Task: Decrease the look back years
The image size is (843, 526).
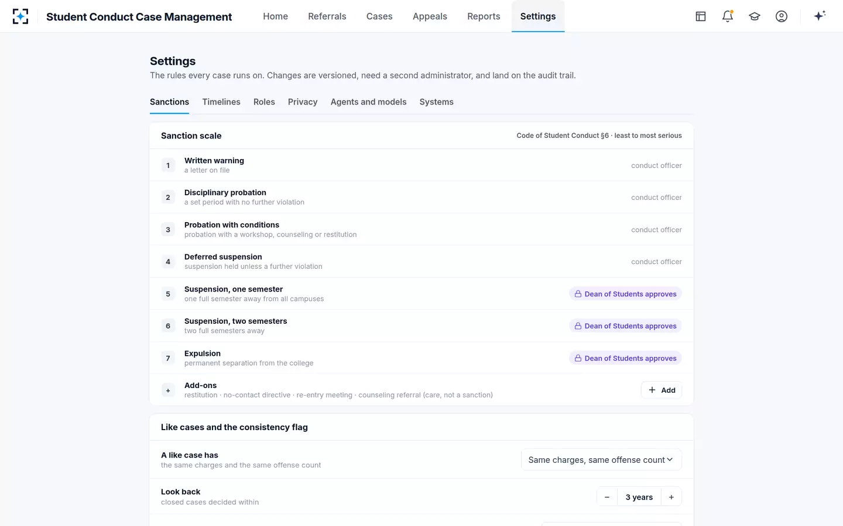Action: pyautogui.click(x=607, y=497)
